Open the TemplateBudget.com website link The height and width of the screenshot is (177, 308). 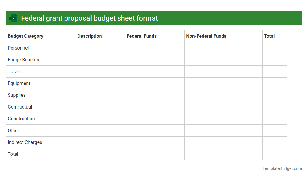(282, 168)
